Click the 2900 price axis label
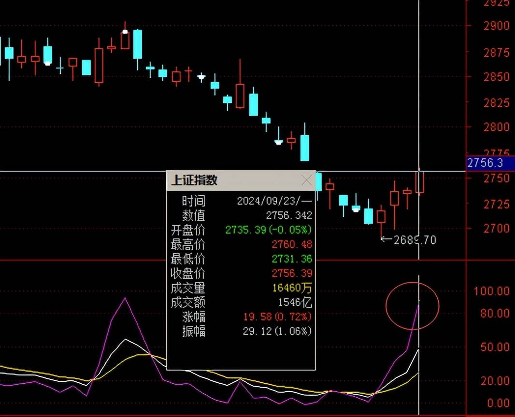 click(x=497, y=26)
